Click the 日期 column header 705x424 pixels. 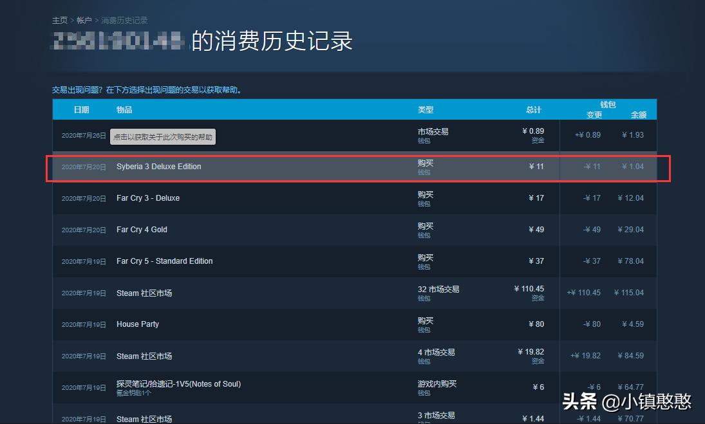[x=82, y=109]
